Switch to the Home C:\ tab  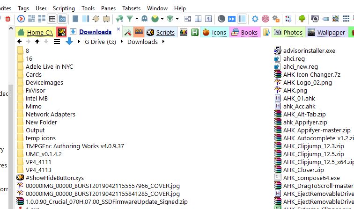click(x=36, y=32)
